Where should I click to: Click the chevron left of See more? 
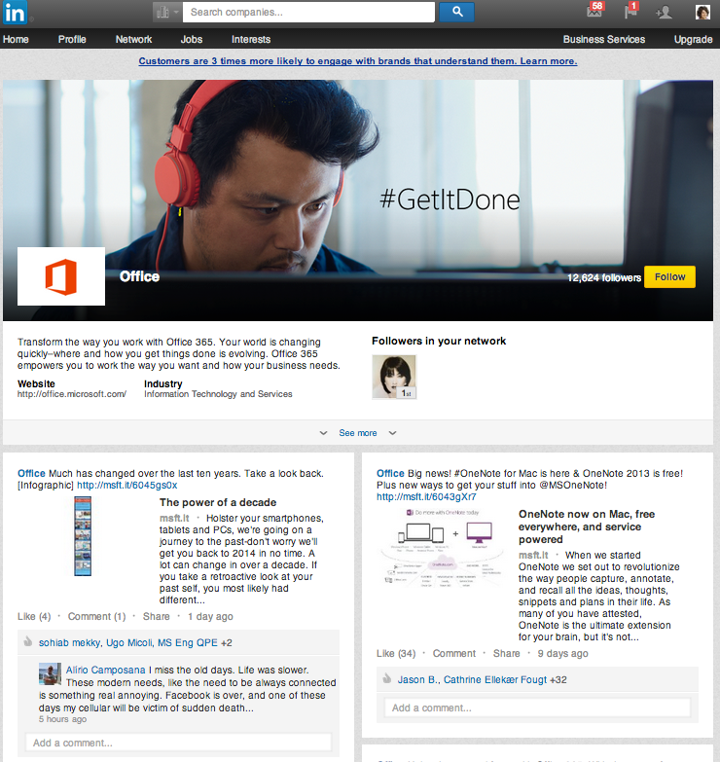point(323,433)
